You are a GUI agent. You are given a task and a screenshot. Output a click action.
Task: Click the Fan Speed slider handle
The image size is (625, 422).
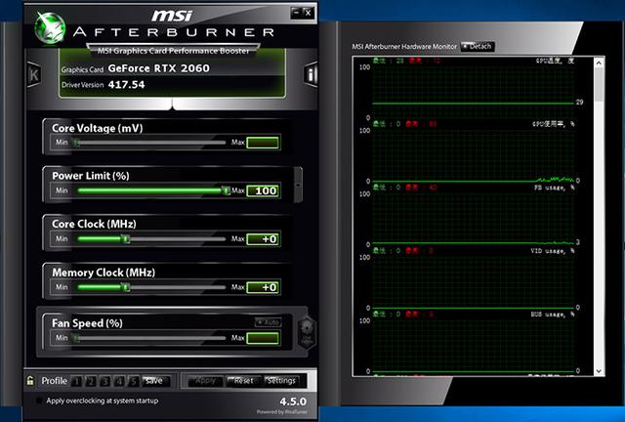[76, 338]
